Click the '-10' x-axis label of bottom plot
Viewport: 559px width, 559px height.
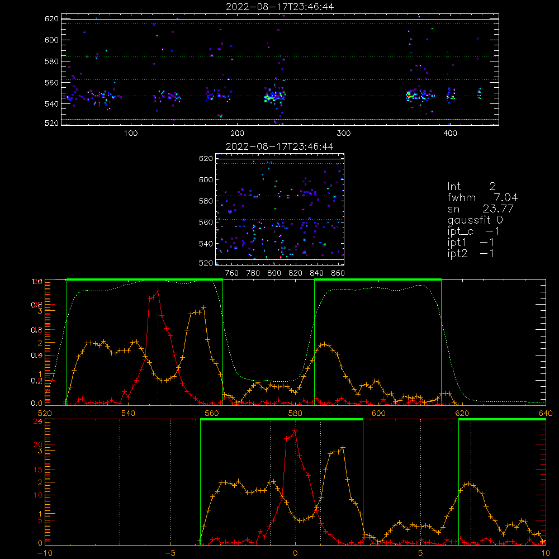45,553
